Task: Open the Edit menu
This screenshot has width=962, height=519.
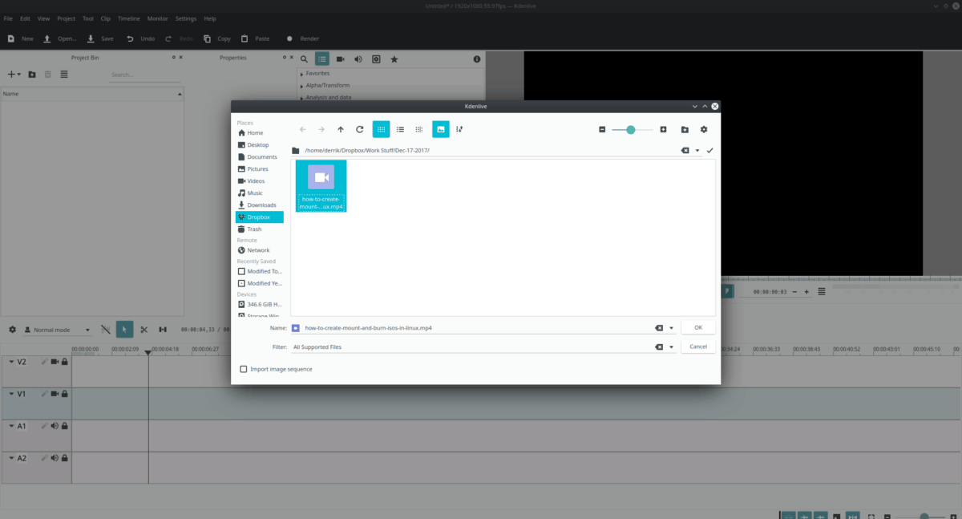Action: [x=26, y=18]
